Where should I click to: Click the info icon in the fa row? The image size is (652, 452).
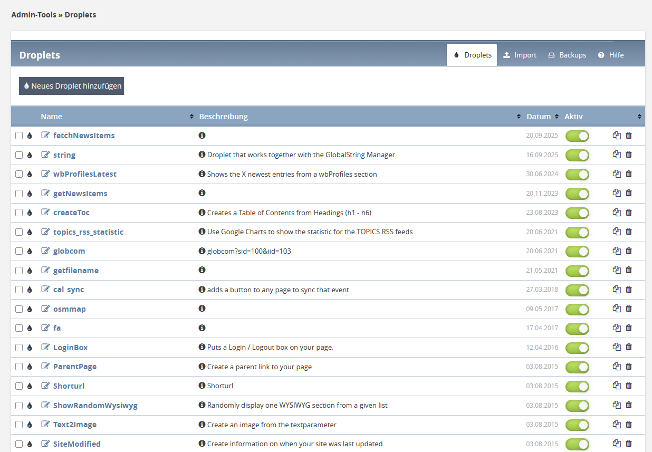[202, 328]
